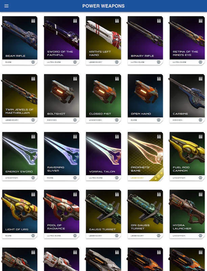Screen dimensions: 207x271
Task: Open Twin Jewels of Maethrillian card
Action: pos(20,99)
